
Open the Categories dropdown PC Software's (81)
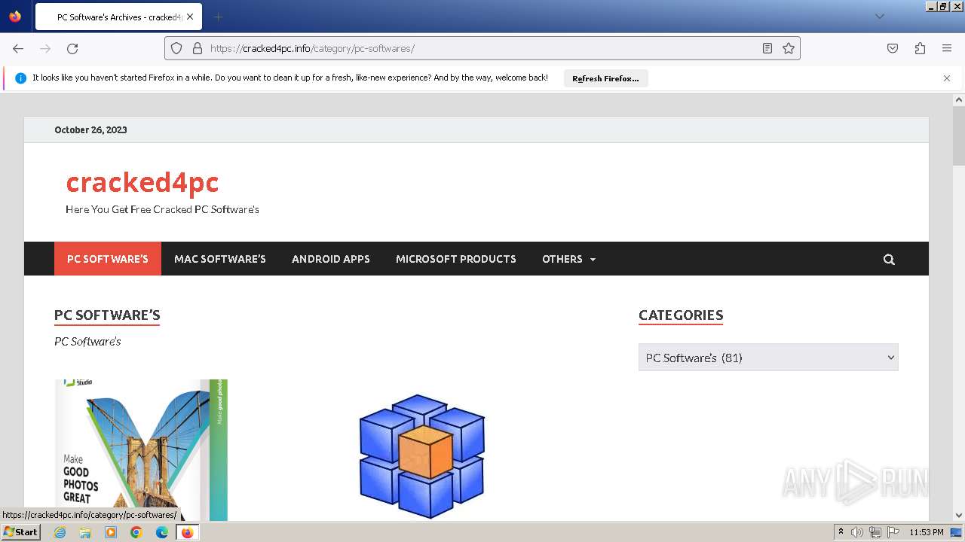tap(768, 358)
